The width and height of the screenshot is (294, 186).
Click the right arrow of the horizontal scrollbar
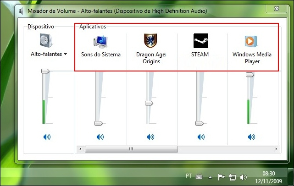click(x=277, y=149)
